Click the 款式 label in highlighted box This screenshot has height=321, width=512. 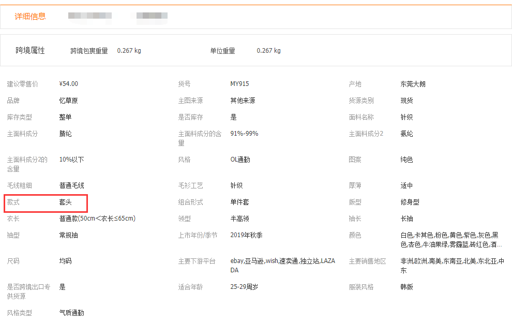point(13,202)
